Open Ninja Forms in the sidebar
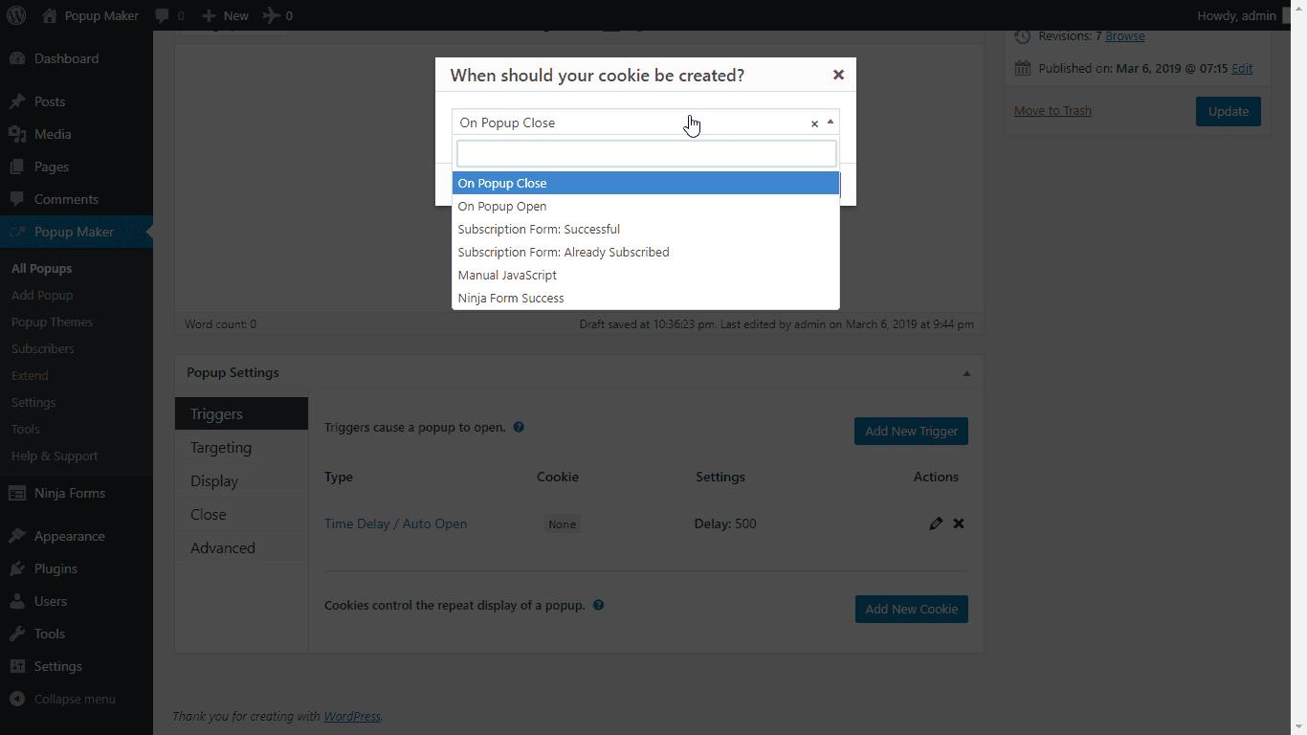1307x735 pixels. coord(77,493)
